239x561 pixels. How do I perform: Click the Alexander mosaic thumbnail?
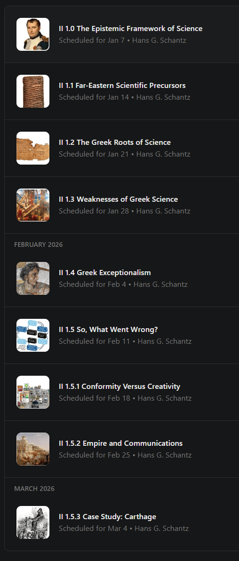point(33,278)
